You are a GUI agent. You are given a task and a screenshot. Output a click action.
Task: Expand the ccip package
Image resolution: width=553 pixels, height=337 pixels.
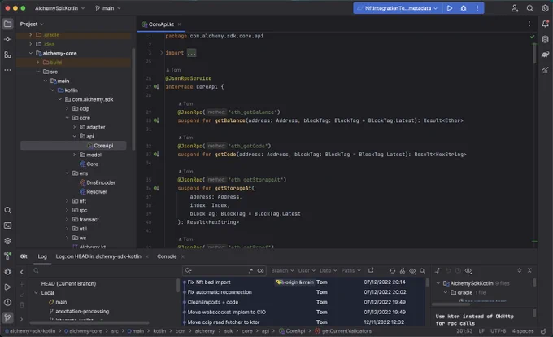[67, 109]
